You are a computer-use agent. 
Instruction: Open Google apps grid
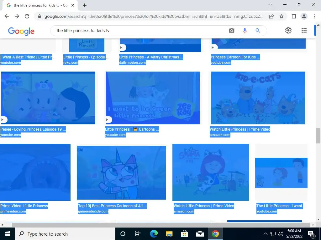click(304, 30)
